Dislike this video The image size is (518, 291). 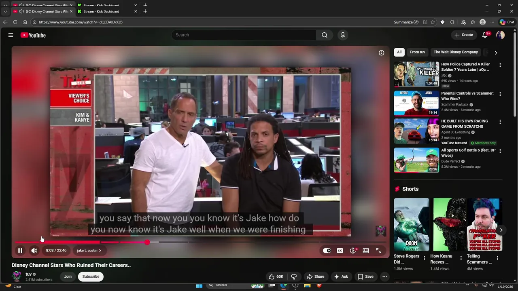tap(294, 276)
